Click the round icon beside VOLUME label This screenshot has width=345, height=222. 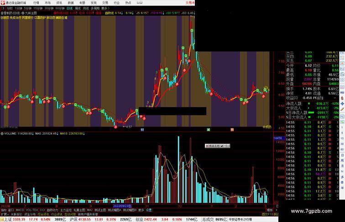[x=2, y=134]
